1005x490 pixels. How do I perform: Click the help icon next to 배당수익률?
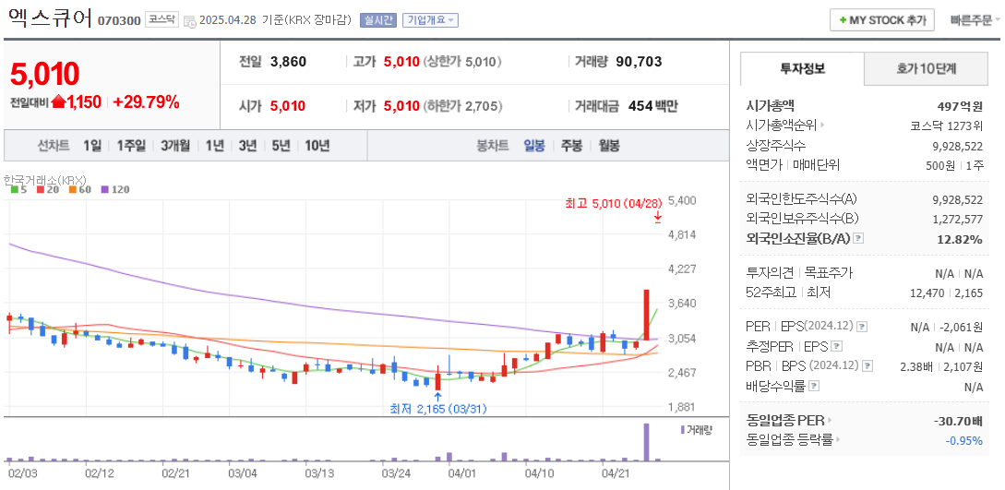[813, 387]
